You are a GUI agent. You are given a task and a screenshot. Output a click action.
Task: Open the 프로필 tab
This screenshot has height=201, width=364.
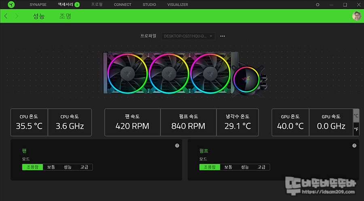(97, 4)
